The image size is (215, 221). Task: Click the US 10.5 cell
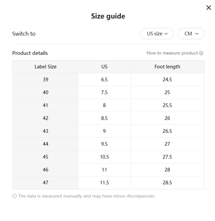[x=104, y=157]
